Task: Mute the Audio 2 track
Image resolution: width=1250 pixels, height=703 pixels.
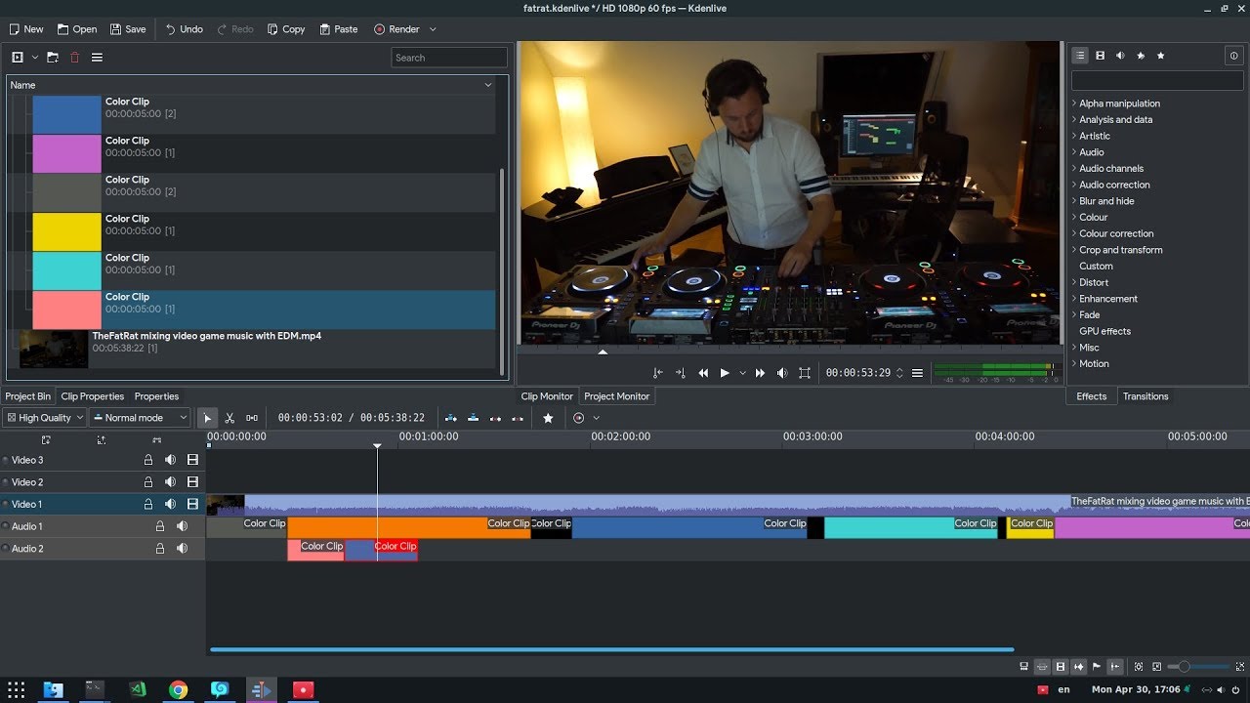Action: tap(182, 549)
